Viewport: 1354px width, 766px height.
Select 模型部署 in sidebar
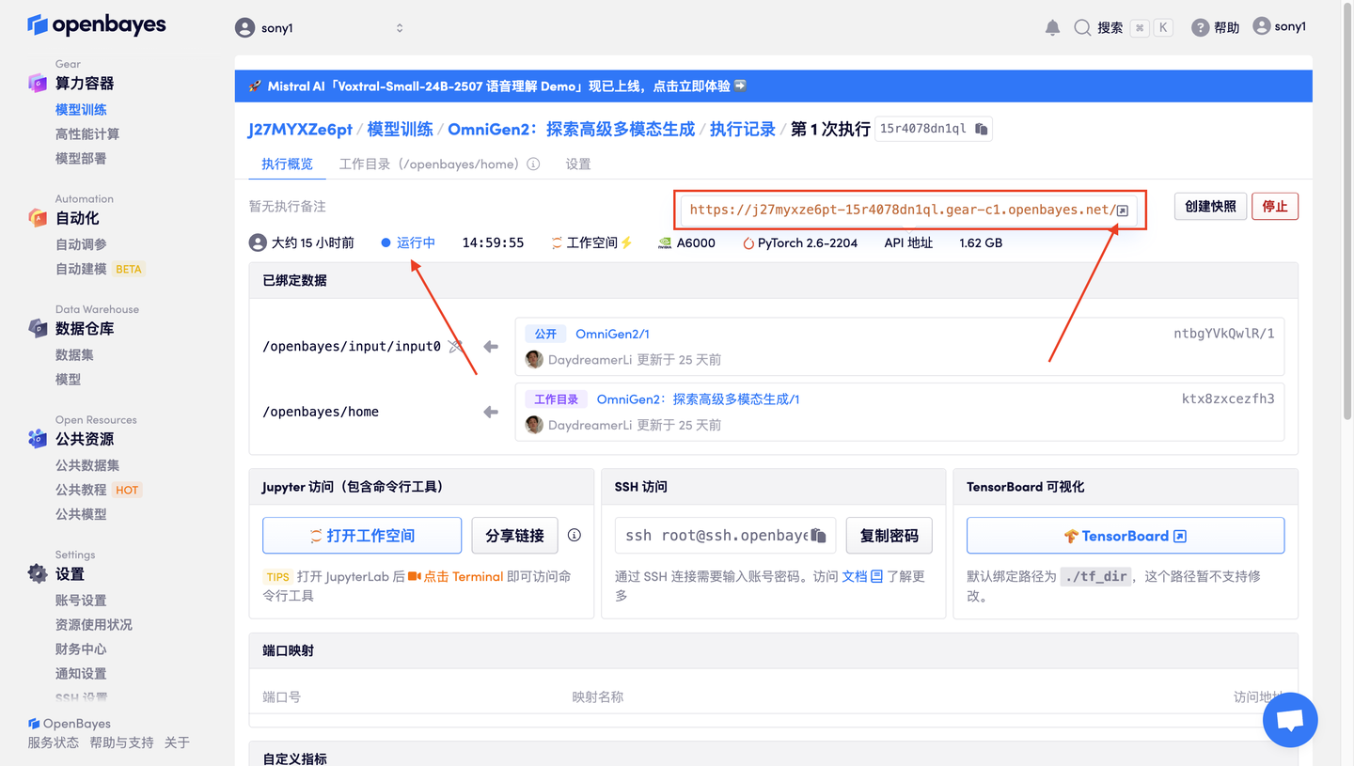[81, 158]
